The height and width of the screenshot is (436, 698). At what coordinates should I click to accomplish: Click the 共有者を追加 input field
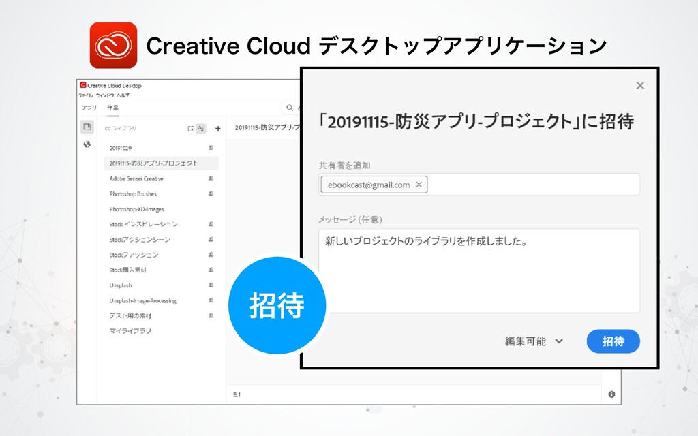479,185
